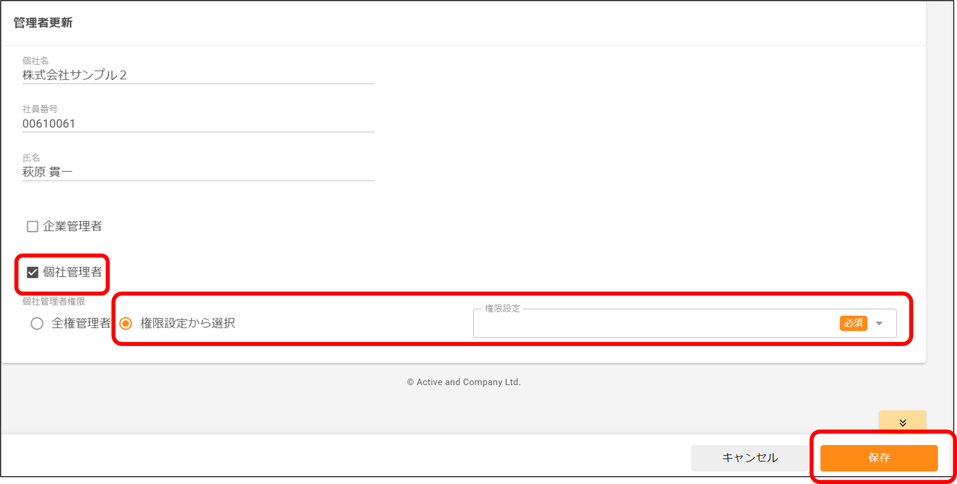Select the 全権管理者 radio button
This screenshot has height=484, width=957.
click(37, 324)
